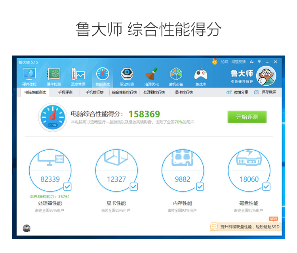Image resolution: width=297 pixels, height=253 pixels.
Task: Switch to the 手机排行榜 tab
Action: coord(95,92)
